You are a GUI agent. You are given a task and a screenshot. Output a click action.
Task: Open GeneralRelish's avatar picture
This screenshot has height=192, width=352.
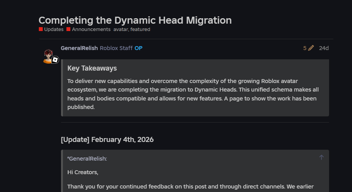[49, 56]
